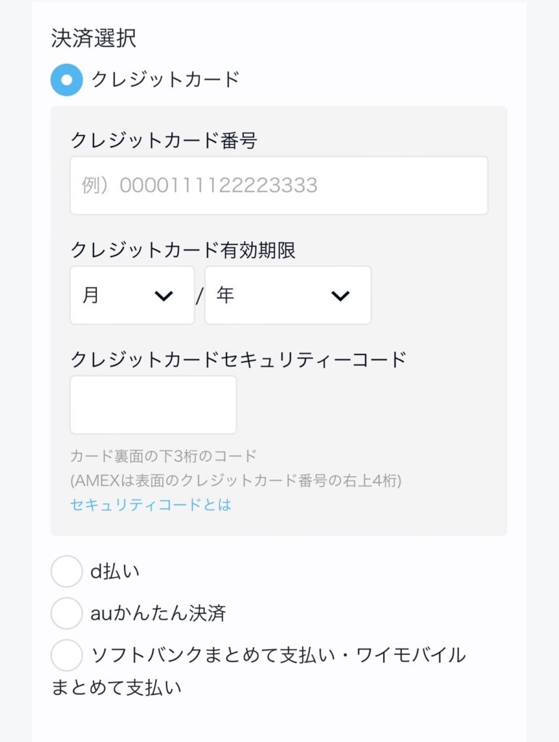Click the カード裏面の下3桁のコード hint text
The image size is (559, 742).
pyautogui.click(x=164, y=457)
